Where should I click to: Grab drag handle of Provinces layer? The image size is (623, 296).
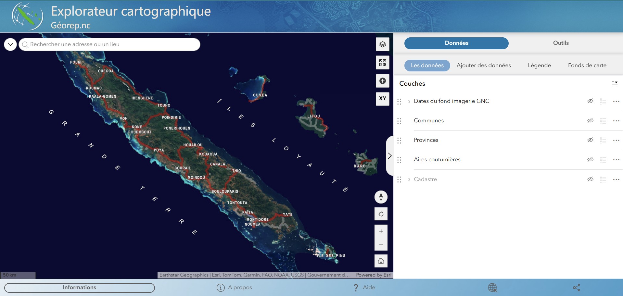coord(399,141)
